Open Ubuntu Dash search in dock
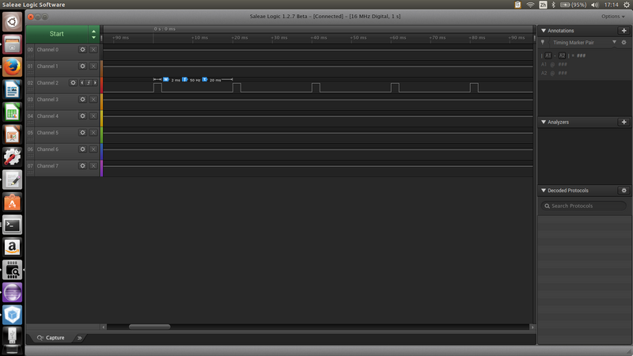The width and height of the screenshot is (633, 356). 12,21
